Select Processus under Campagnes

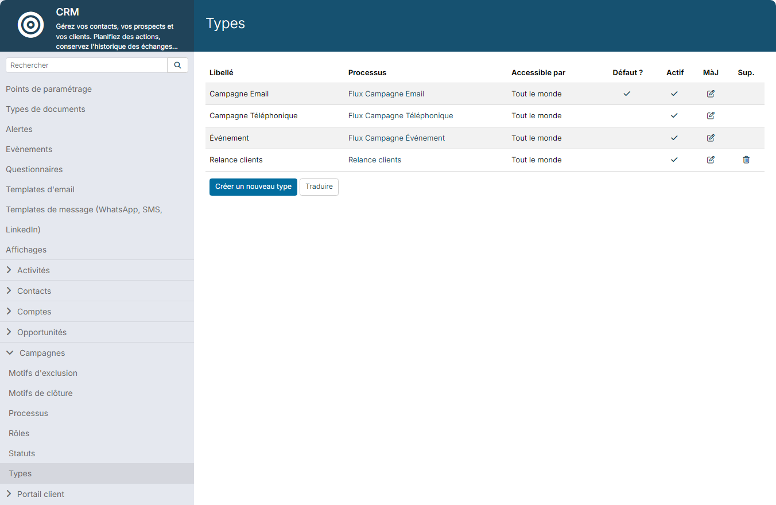point(28,413)
